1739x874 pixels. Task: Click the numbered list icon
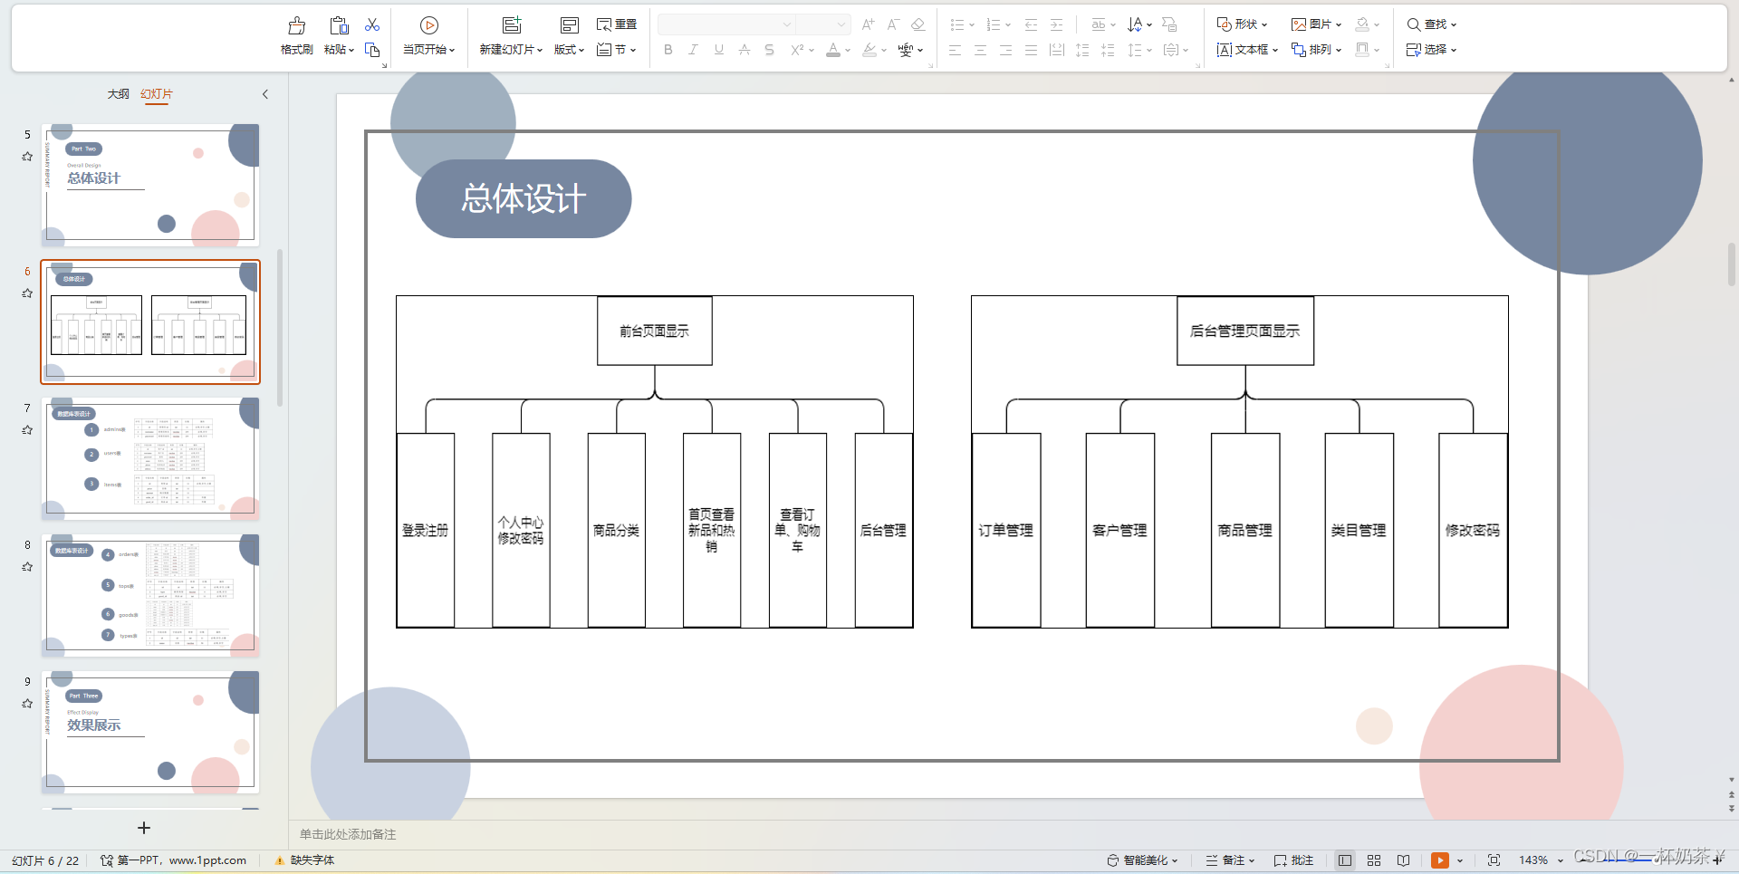point(994,24)
